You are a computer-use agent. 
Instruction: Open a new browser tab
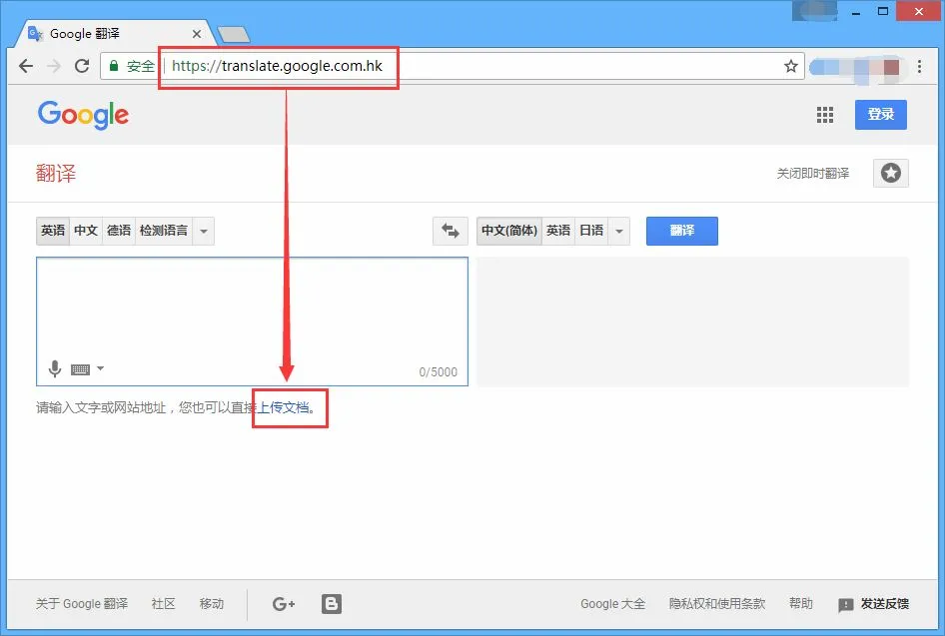(x=234, y=34)
